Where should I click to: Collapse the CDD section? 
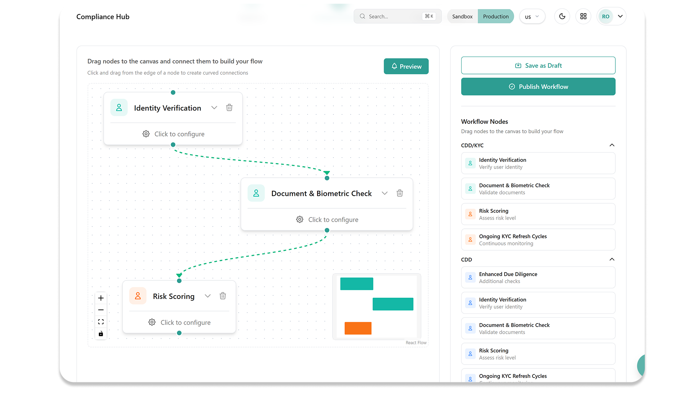point(612,259)
